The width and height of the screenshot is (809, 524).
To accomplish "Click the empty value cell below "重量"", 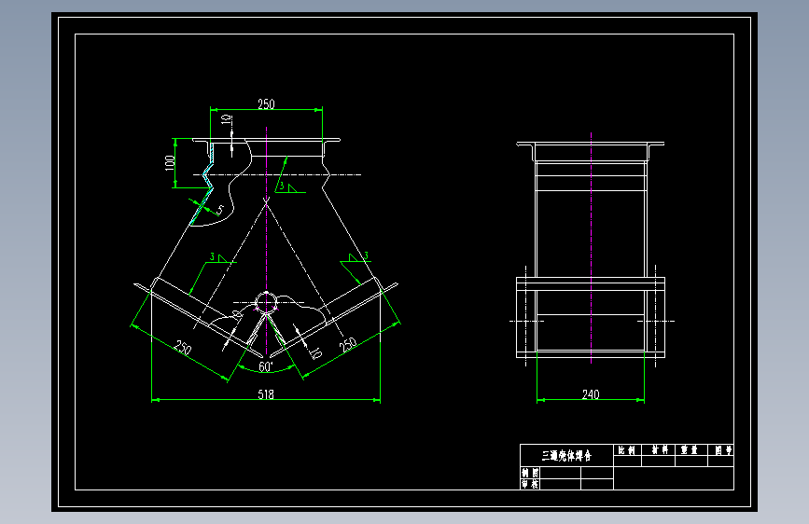I will pos(690,462).
